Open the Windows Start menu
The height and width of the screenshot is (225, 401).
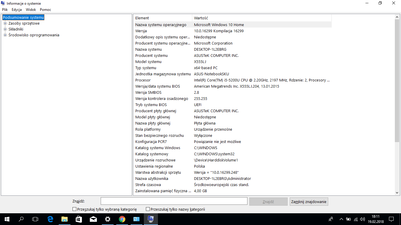point(7,219)
